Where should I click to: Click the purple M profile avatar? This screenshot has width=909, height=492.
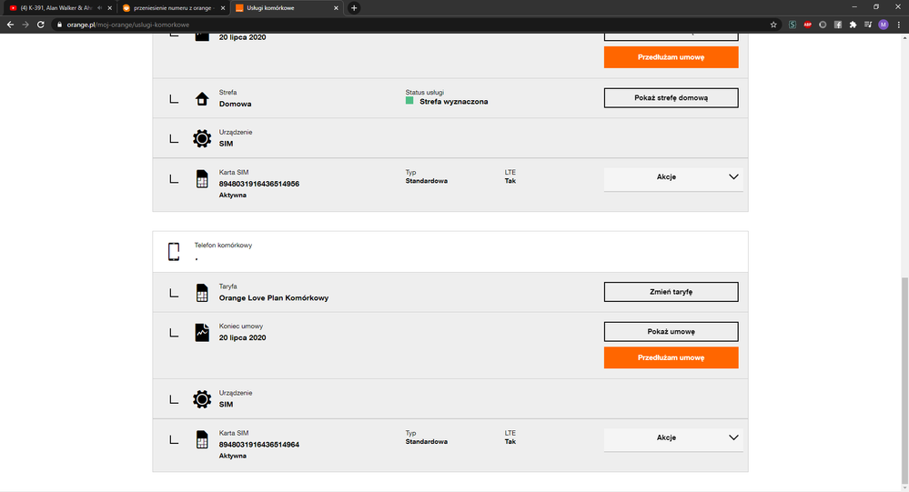click(883, 25)
